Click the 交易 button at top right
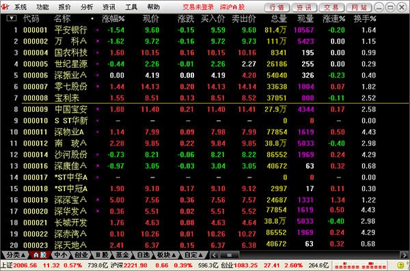 [331, 8]
